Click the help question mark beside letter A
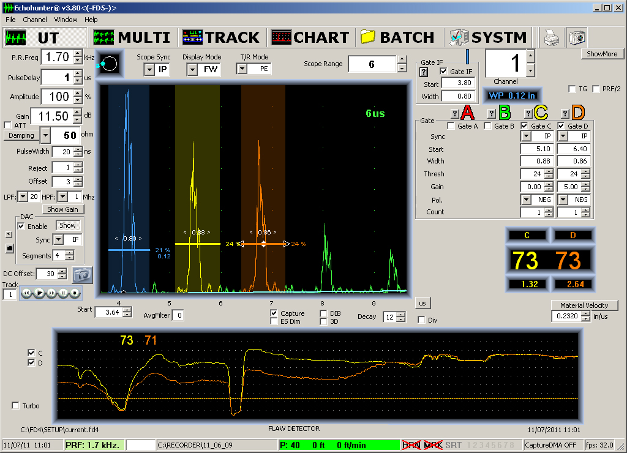 (455, 114)
